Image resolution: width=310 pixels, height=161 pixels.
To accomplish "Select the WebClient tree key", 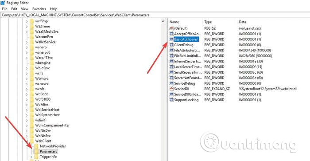I will (x=43, y=141).
